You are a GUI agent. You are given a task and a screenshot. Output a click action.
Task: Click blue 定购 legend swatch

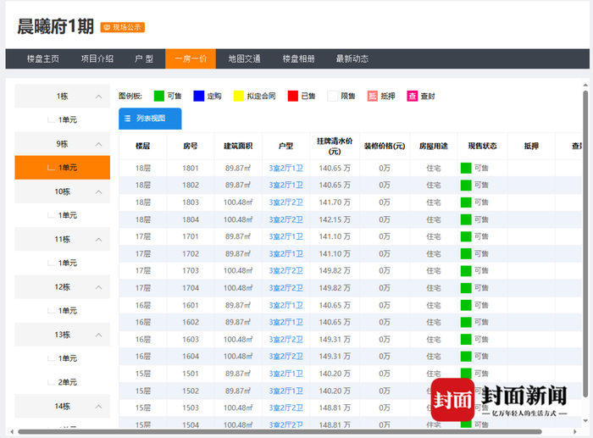click(198, 96)
